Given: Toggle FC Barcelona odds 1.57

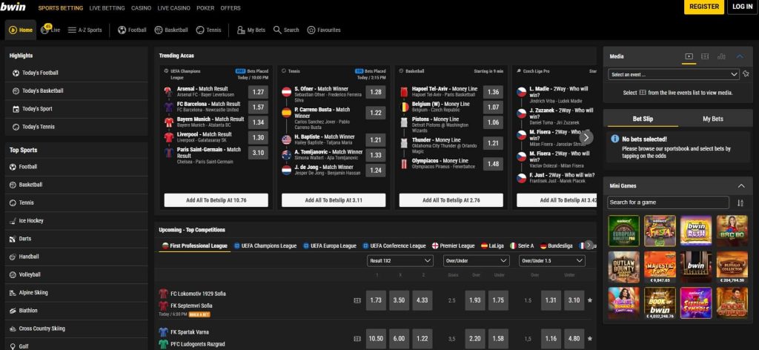Looking at the screenshot, I should pyautogui.click(x=258, y=108).
